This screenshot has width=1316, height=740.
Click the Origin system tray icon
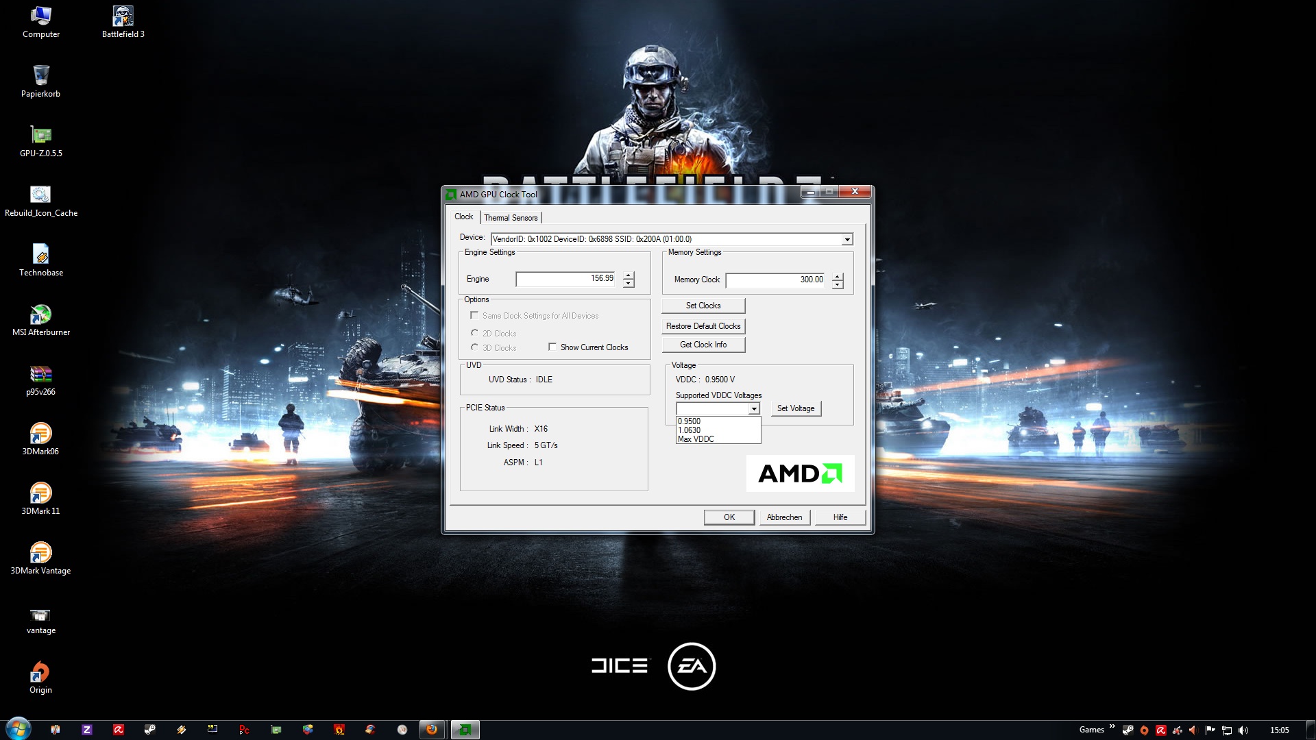pos(1144,730)
